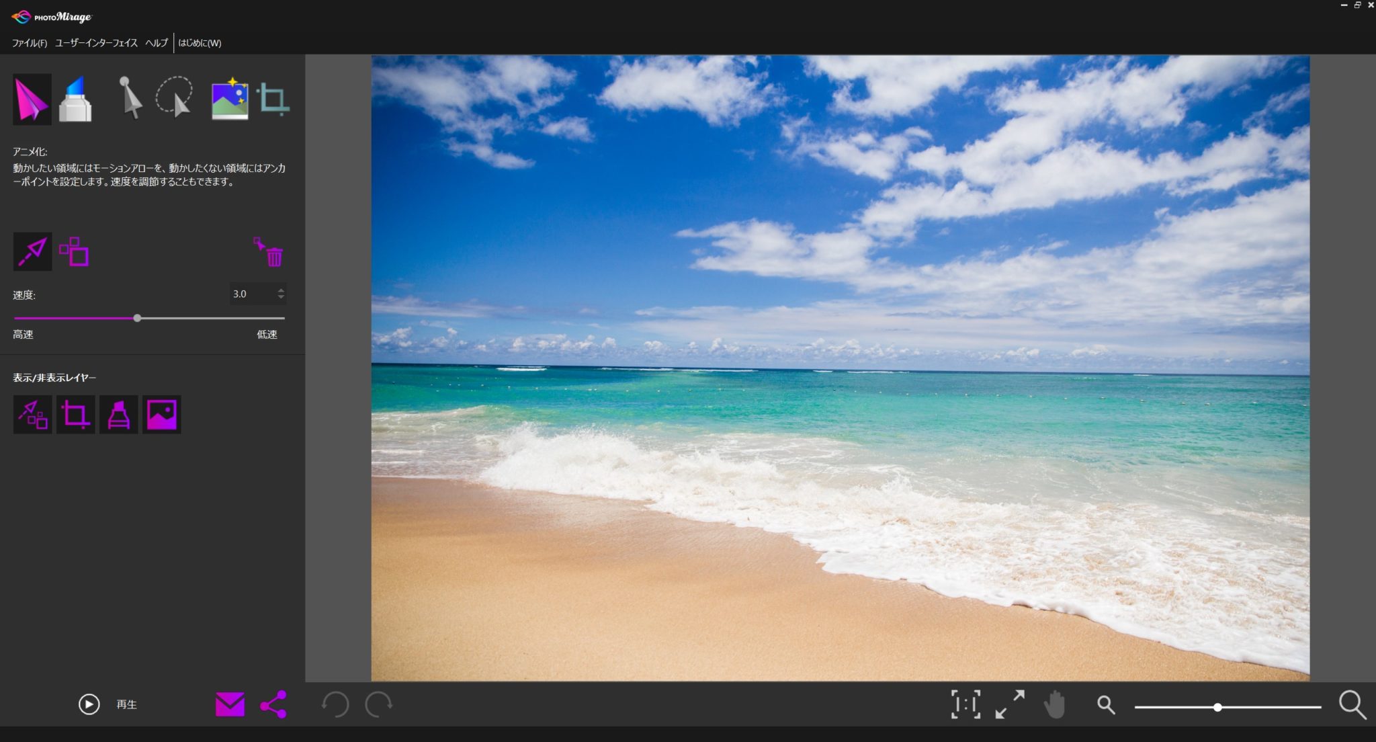Toggle the arrows and anchors layer visibility
Screen dimensions: 1376x742
[32, 414]
